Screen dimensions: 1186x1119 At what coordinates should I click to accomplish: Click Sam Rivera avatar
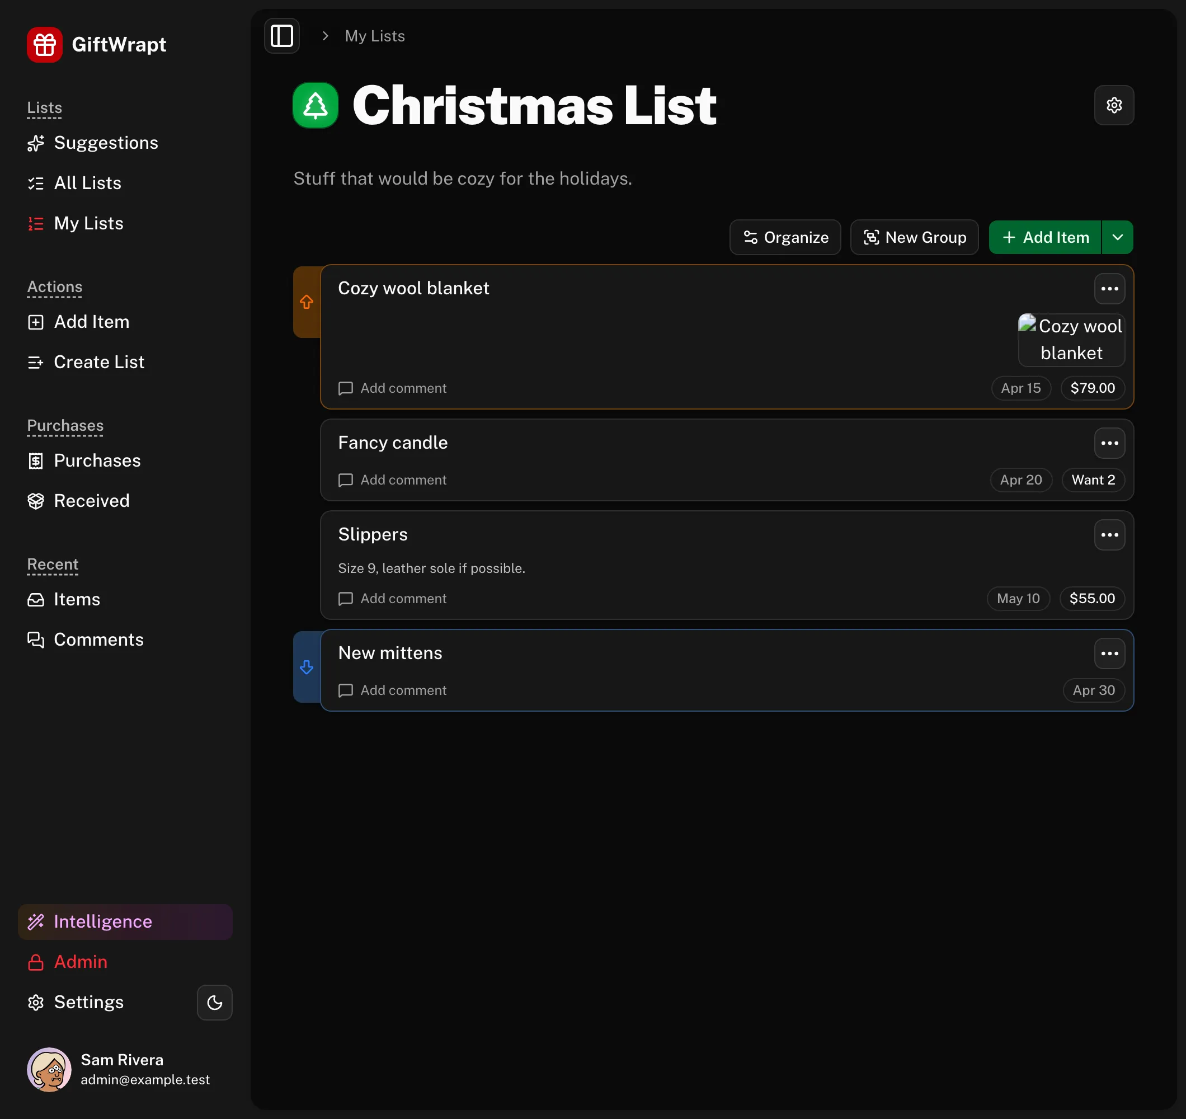point(50,1069)
